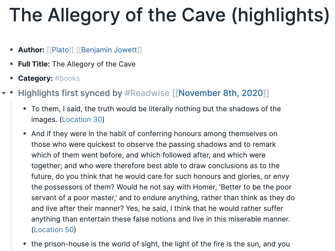Click the page title to edit it
The width and height of the screenshot is (335, 251).
coord(169,15)
